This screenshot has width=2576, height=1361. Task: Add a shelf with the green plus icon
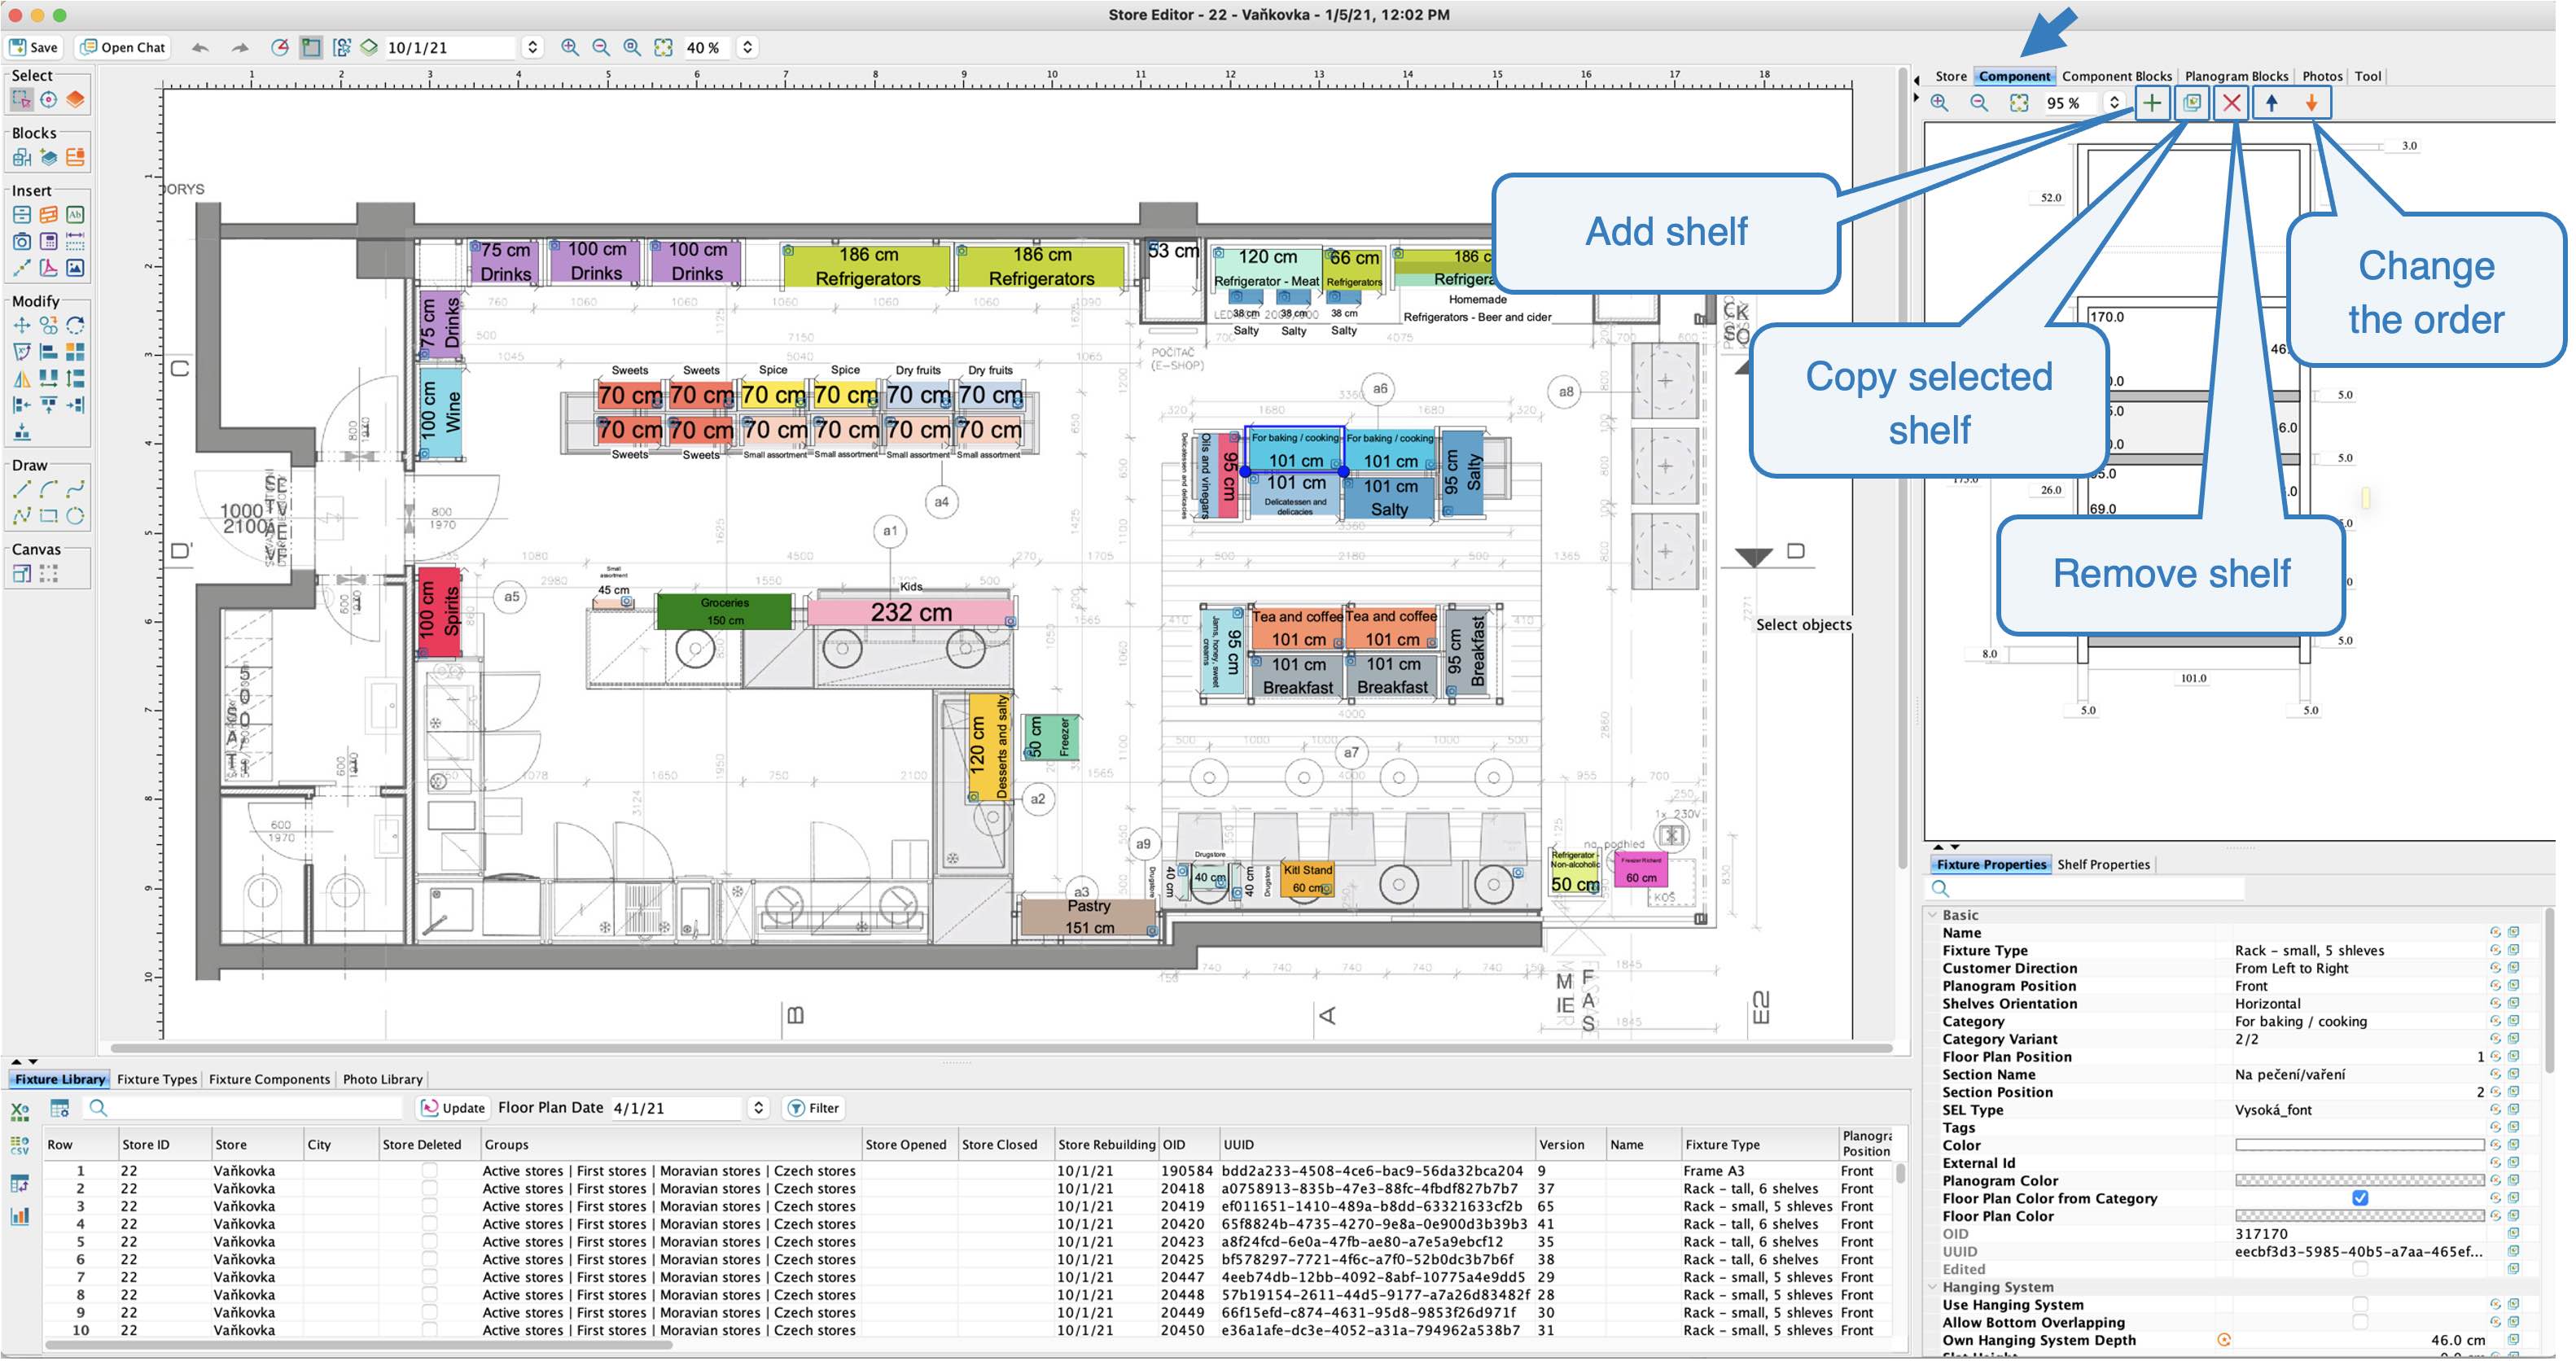[x=2152, y=102]
